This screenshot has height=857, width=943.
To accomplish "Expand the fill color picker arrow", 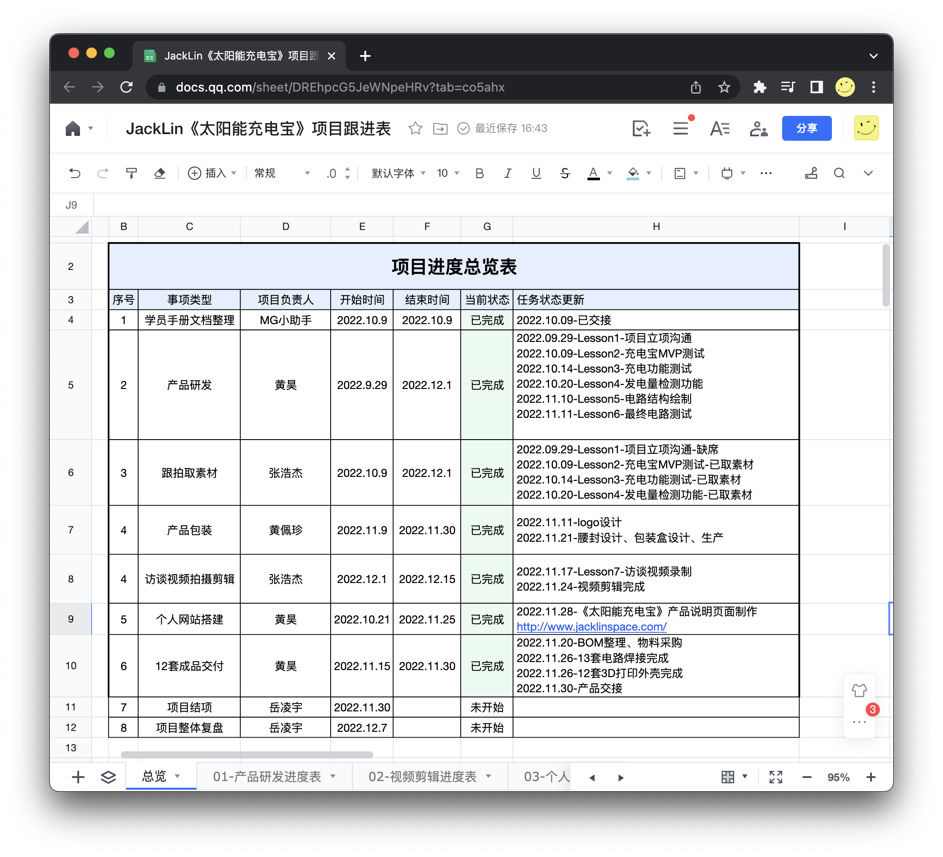I will pos(649,173).
